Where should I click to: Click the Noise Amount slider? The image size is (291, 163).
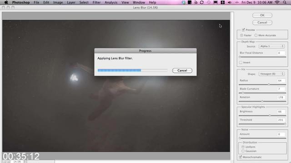click(262, 138)
